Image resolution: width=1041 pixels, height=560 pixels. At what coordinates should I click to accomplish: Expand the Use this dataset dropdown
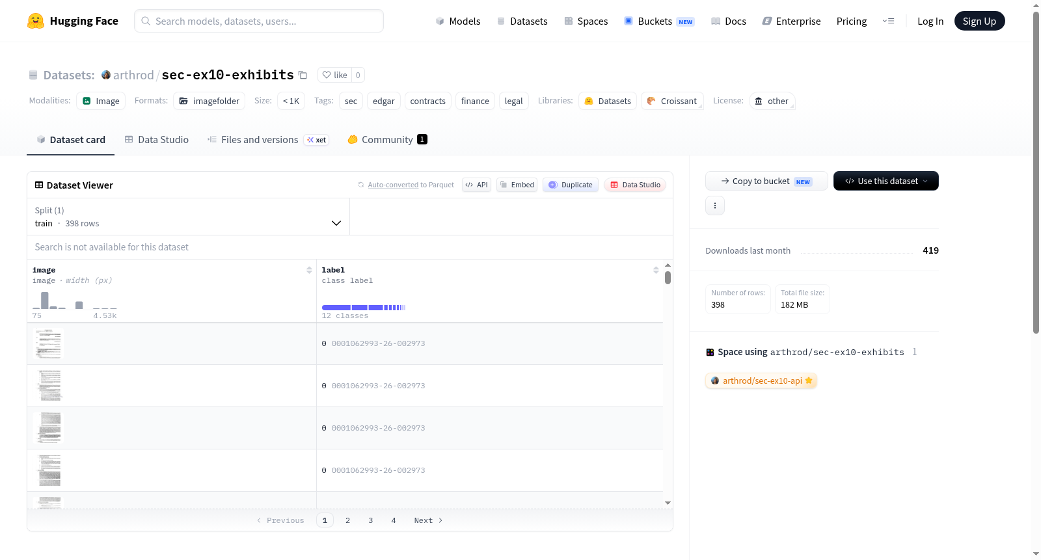click(x=886, y=181)
